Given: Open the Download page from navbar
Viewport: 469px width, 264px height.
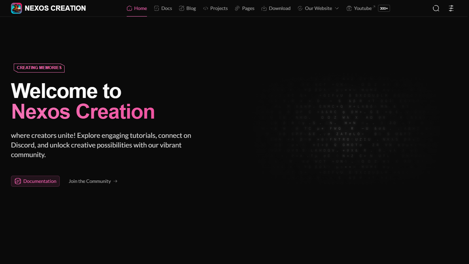Looking at the screenshot, I should [279, 8].
